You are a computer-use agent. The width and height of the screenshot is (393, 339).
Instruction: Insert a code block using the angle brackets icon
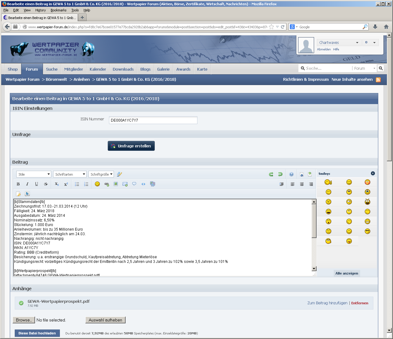tap(143, 184)
